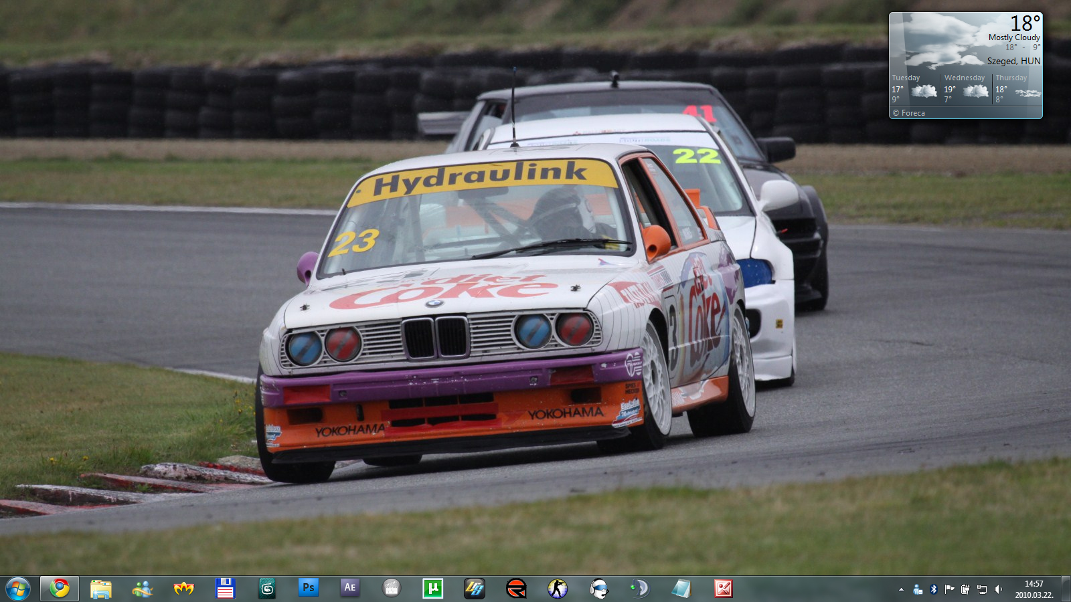Click the power plug tray icon
The image size is (1071, 602).
(965, 589)
